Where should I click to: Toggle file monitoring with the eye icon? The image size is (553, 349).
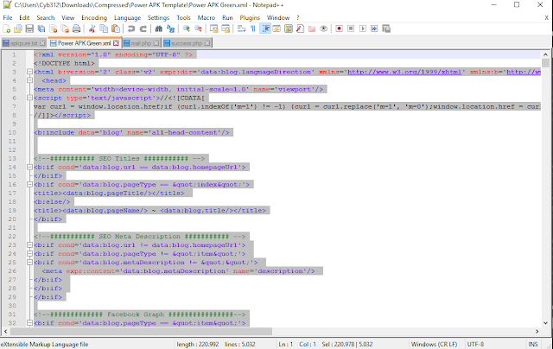click(323, 29)
